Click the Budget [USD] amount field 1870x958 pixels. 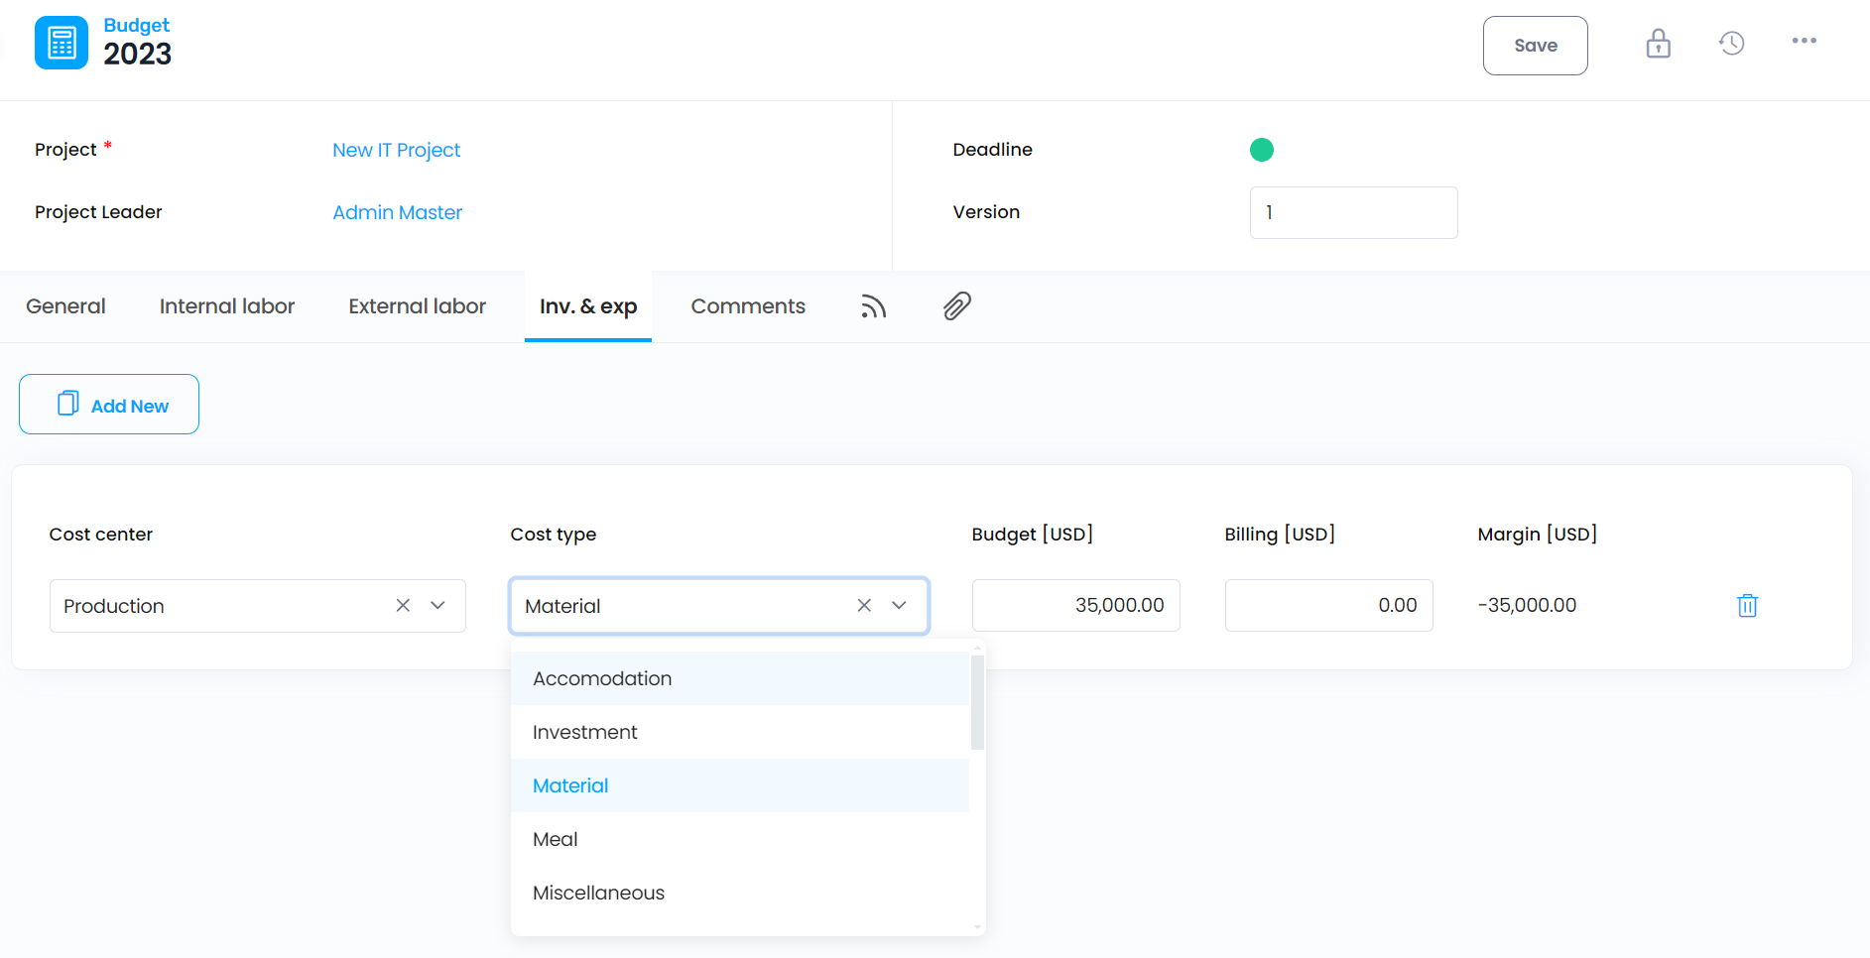pos(1076,605)
